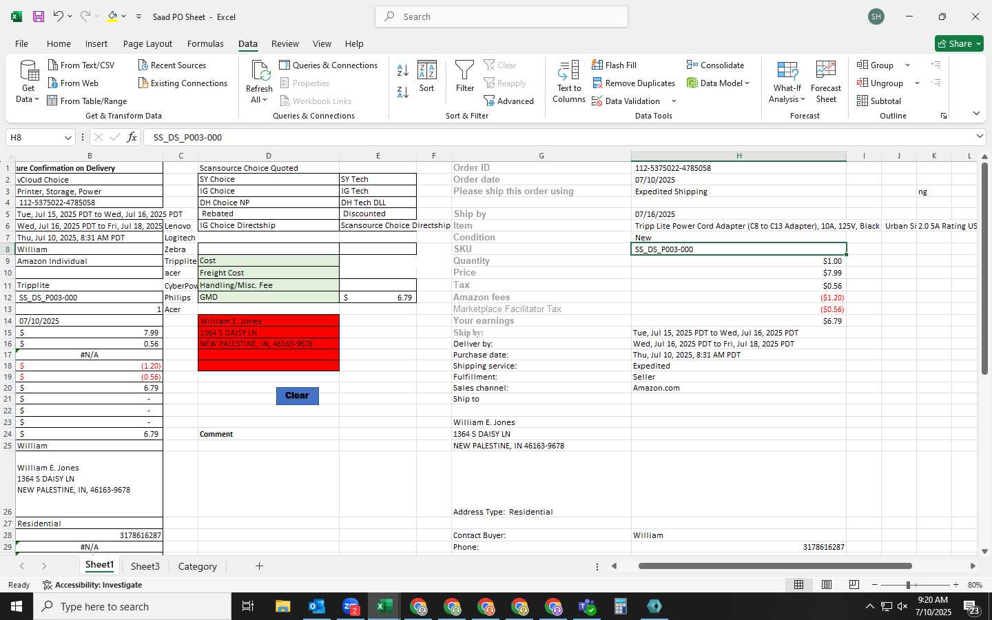Open Recent Sources
The width and height of the screenshot is (992, 620).
click(x=172, y=65)
